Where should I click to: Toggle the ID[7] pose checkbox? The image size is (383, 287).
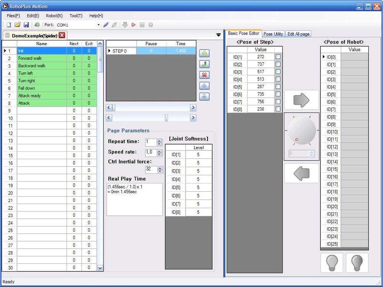pos(278,101)
